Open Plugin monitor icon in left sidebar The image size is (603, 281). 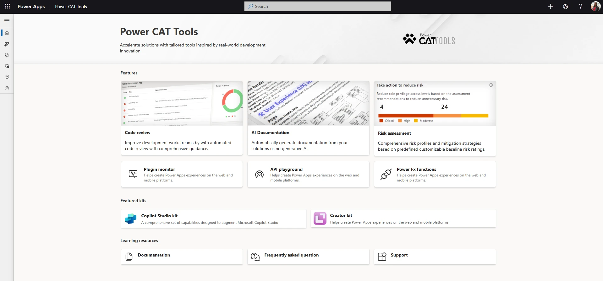click(x=7, y=77)
